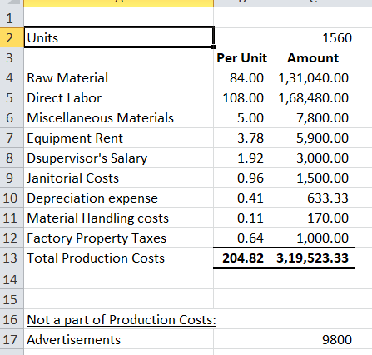Screen dimensions: 372x355
Task: Select the 170.00 amount cell
Action: pyautogui.click(x=312, y=217)
